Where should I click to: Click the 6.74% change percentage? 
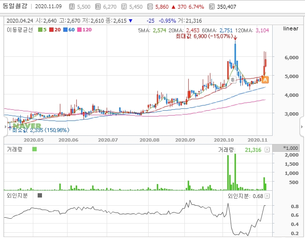pos(196,7)
